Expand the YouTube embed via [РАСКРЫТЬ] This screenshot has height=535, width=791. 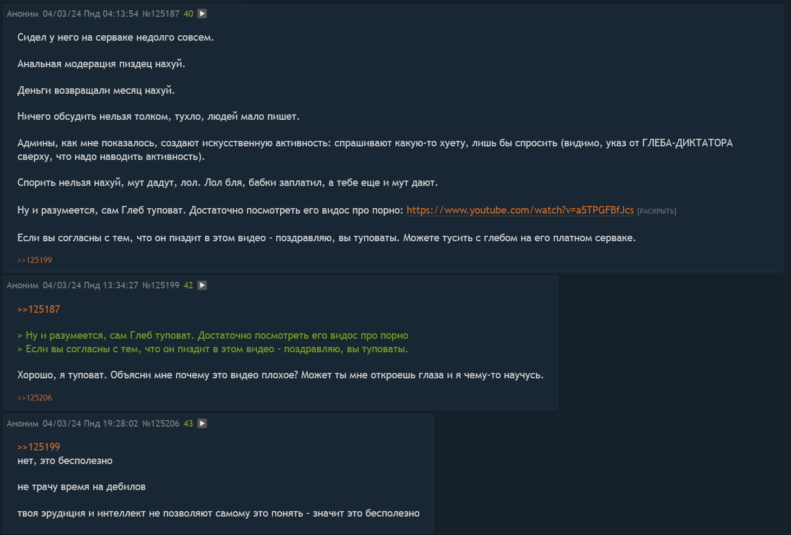[657, 211]
